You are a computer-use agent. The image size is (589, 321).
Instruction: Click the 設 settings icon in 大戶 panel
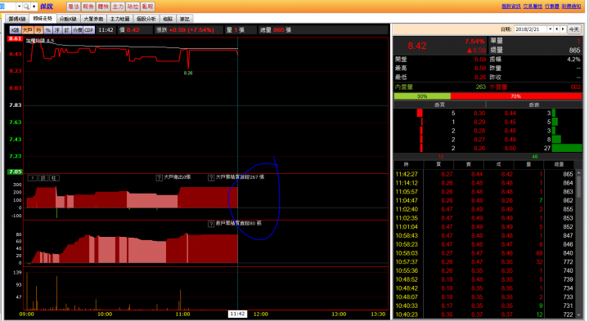tap(43, 178)
